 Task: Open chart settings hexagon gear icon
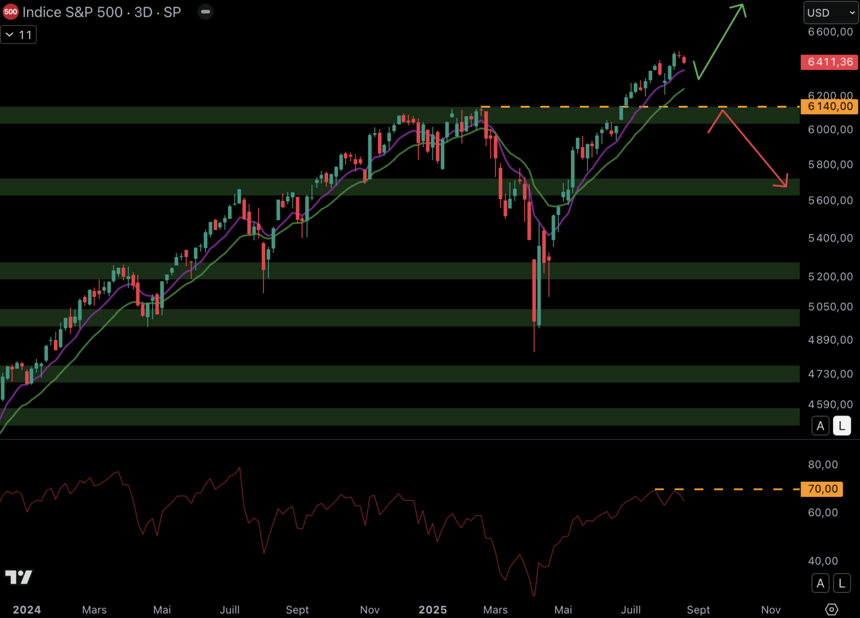point(832,609)
